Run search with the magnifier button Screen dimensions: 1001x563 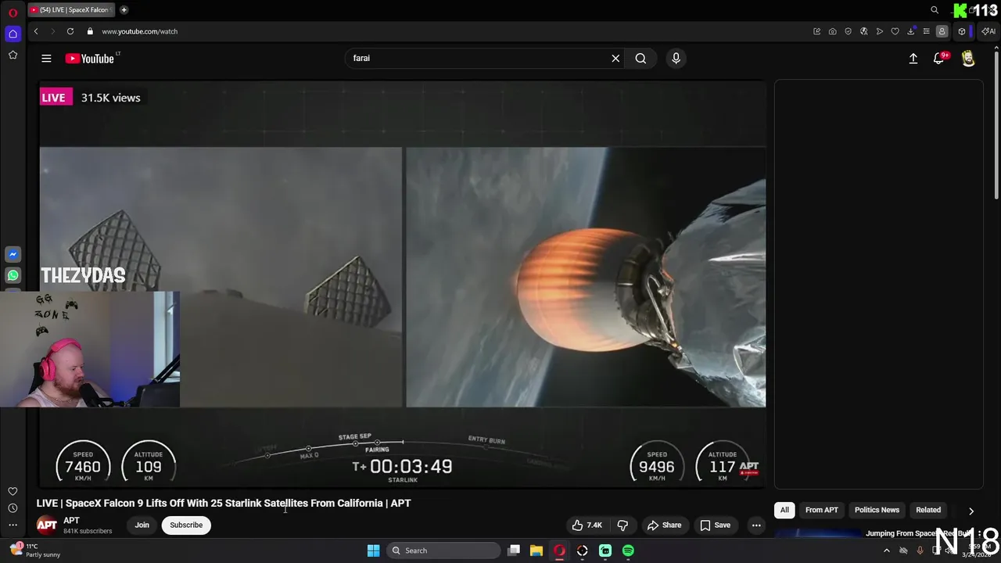pyautogui.click(x=640, y=58)
